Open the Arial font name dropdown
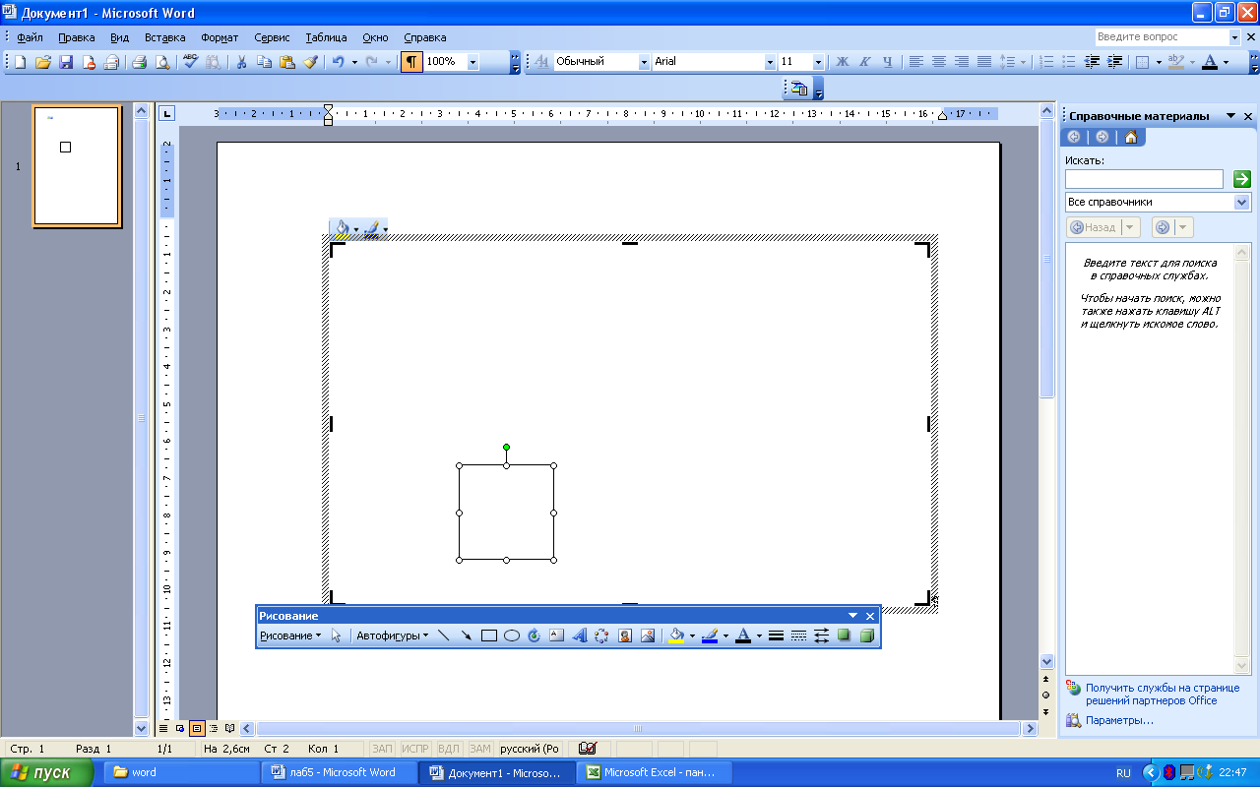This screenshot has height=787, width=1260. [770, 62]
